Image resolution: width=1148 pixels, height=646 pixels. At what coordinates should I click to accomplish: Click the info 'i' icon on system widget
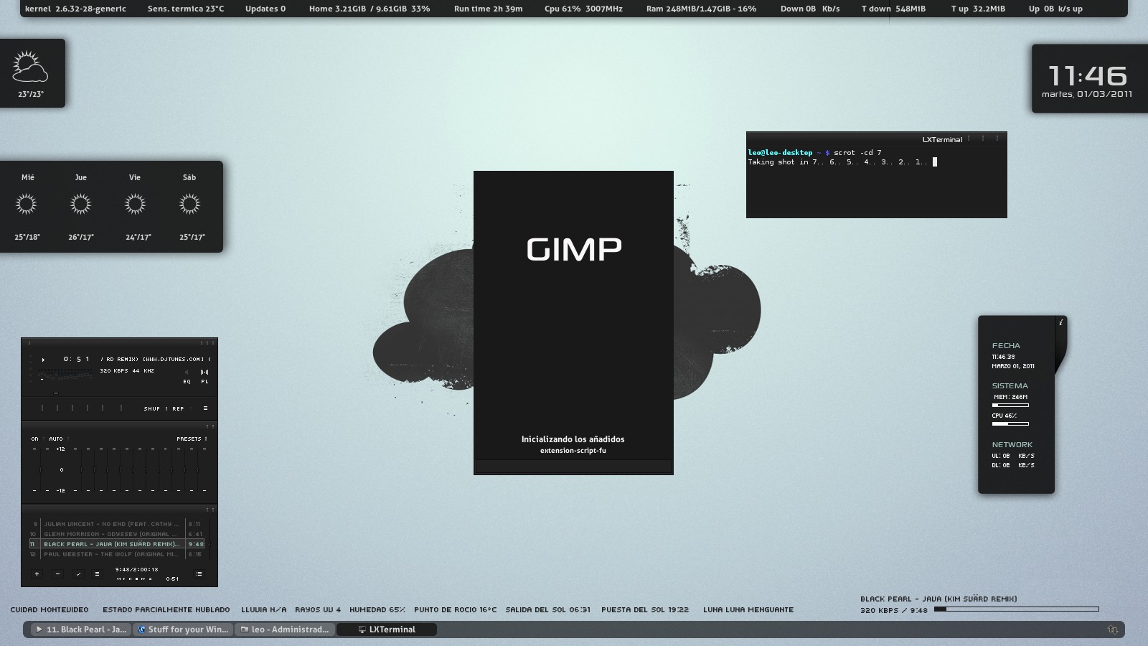(1060, 323)
